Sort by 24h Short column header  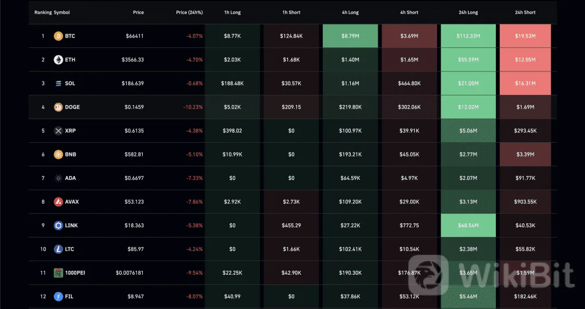point(525,12)
